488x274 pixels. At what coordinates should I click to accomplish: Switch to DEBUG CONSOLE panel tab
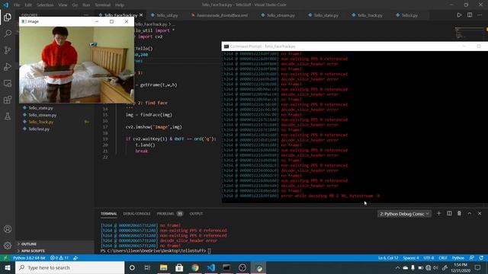[136, 214]
